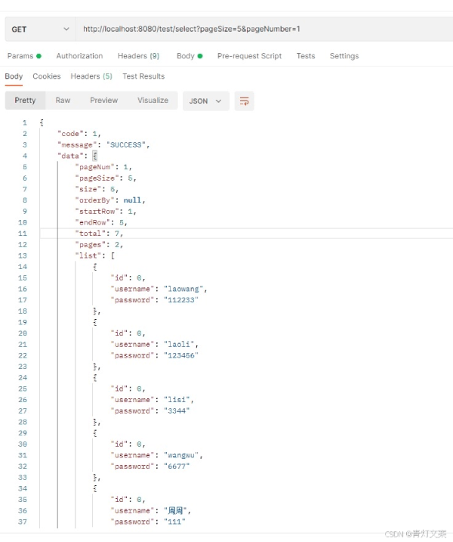Open response Headers (5) tab

coord(91,76)
